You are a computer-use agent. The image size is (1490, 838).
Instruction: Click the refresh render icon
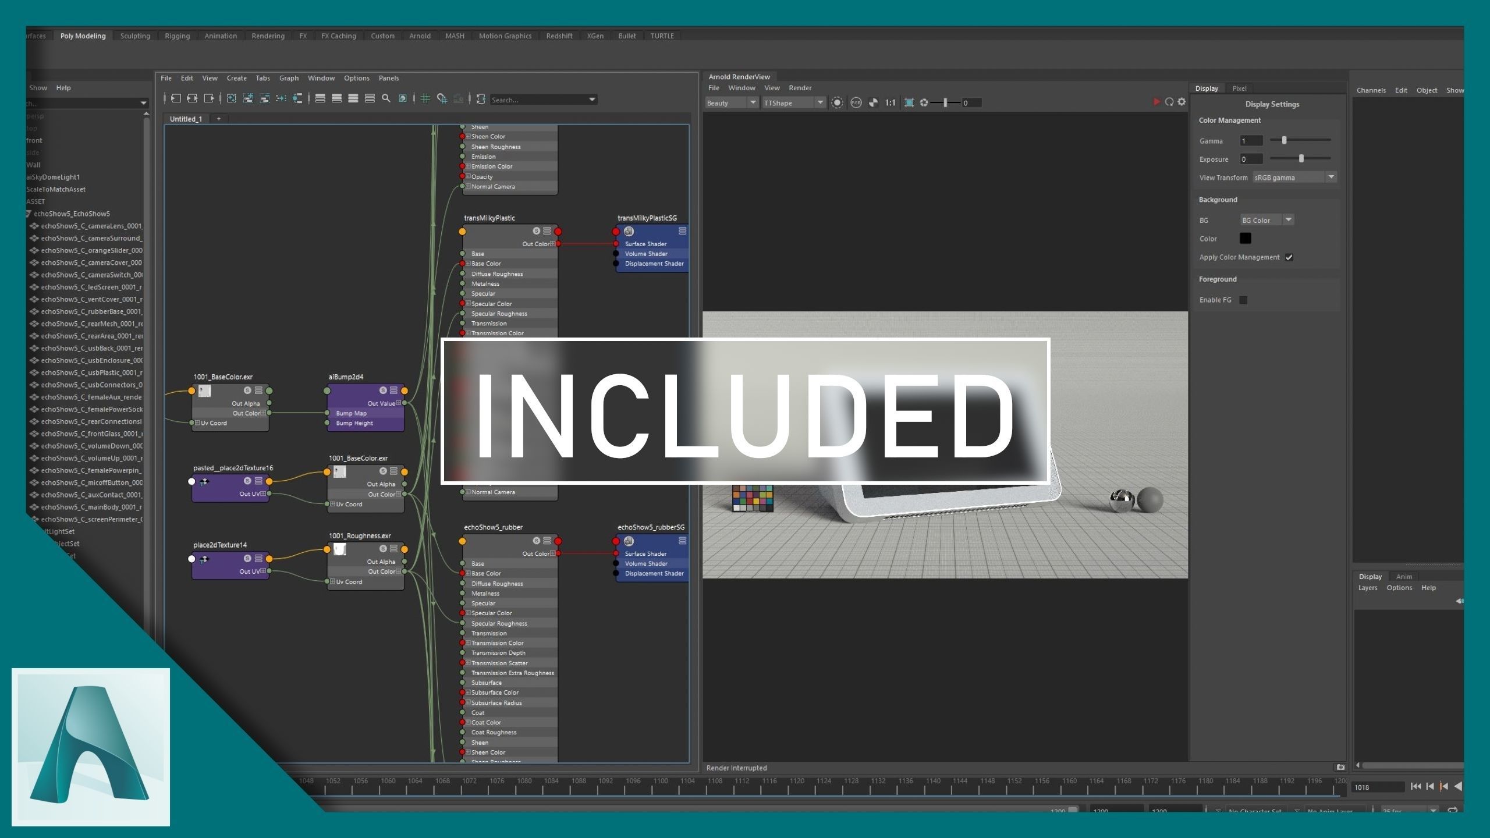coord(1169,102)
